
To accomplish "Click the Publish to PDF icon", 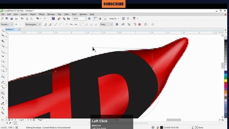I will pos(68,19).
